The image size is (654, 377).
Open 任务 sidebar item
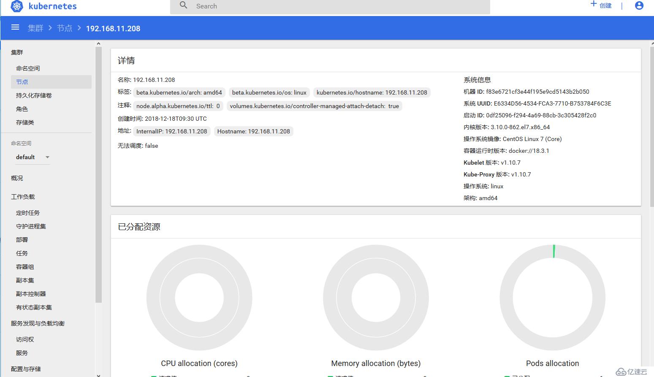coord(22,253)
